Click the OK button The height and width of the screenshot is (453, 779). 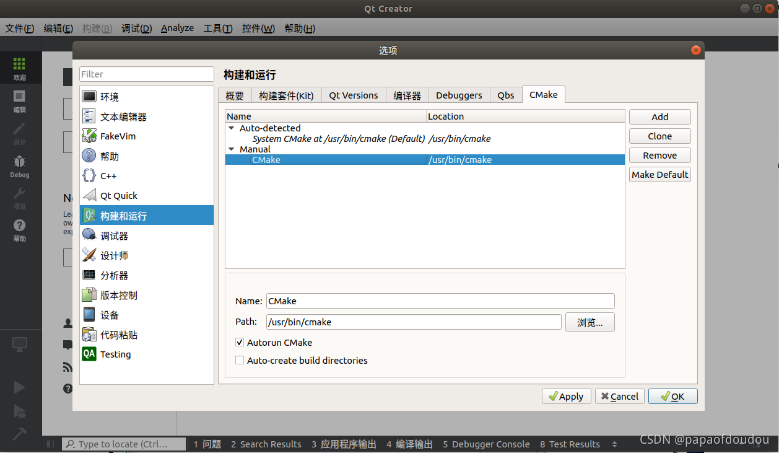673,397
